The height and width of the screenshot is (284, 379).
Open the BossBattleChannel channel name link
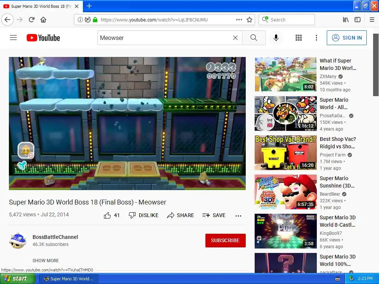click(x=55, y=237)
